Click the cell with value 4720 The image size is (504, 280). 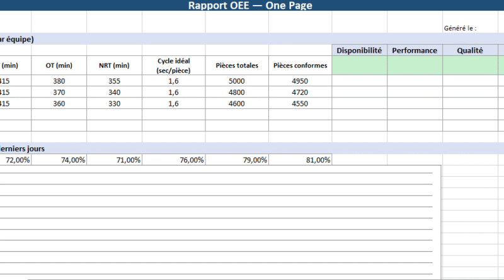[x=300, y=92]
